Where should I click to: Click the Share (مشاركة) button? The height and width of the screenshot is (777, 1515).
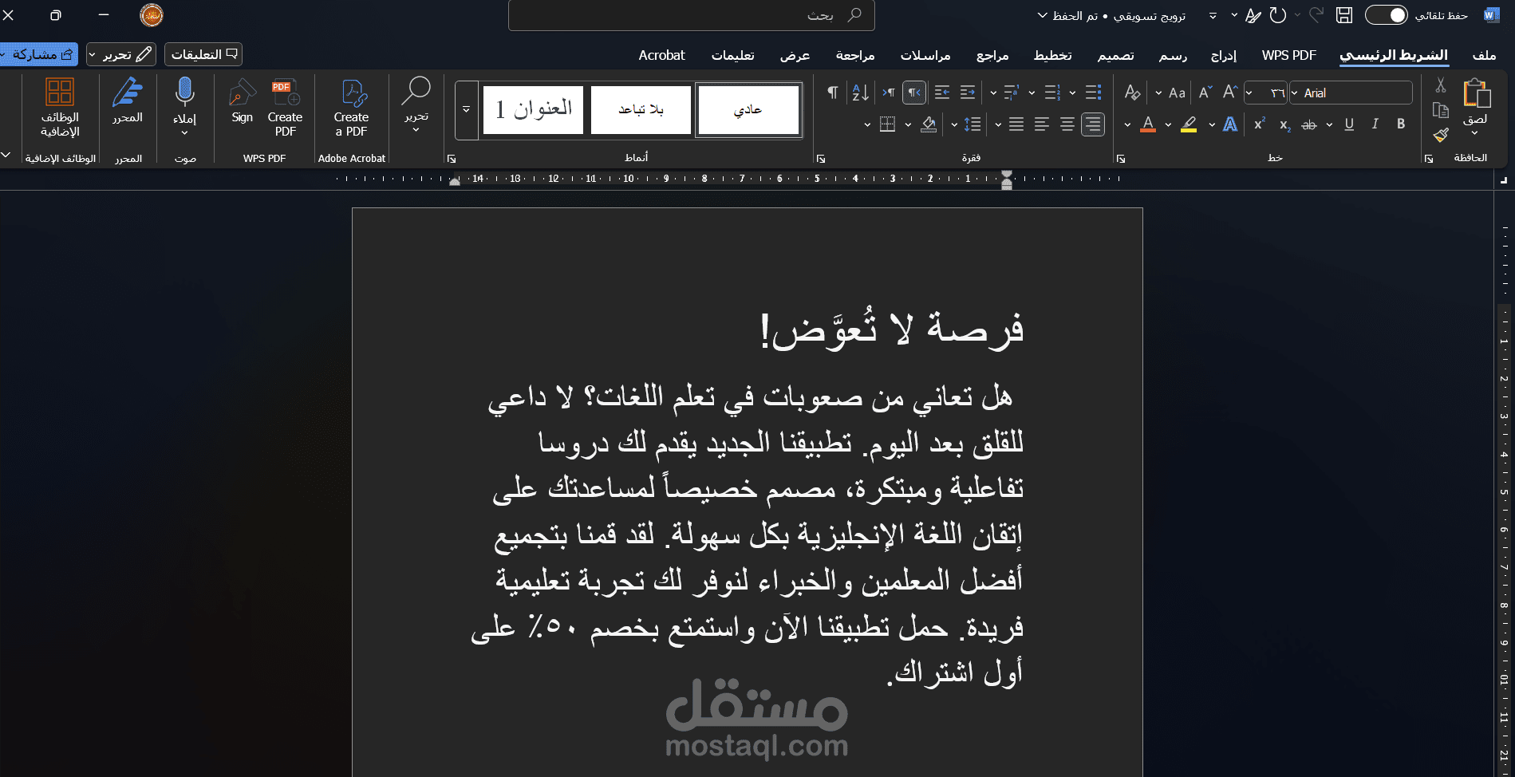click(x=39, y=54)
